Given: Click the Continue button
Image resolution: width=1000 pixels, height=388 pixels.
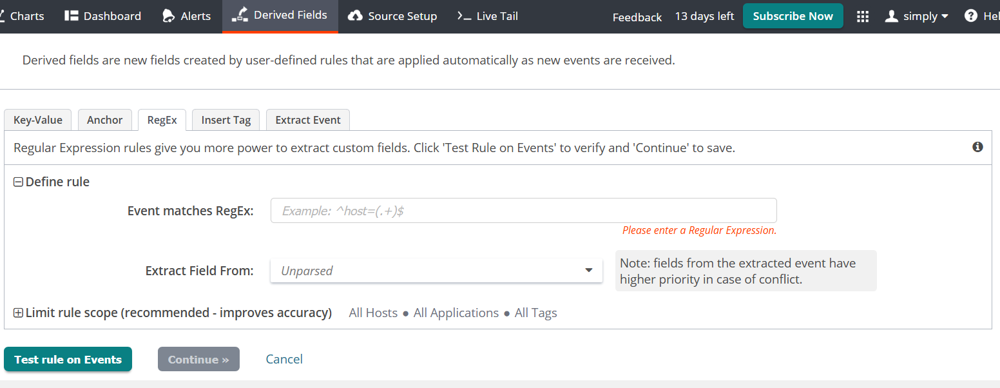Looking at the screenshot, I should pos(198,359).
